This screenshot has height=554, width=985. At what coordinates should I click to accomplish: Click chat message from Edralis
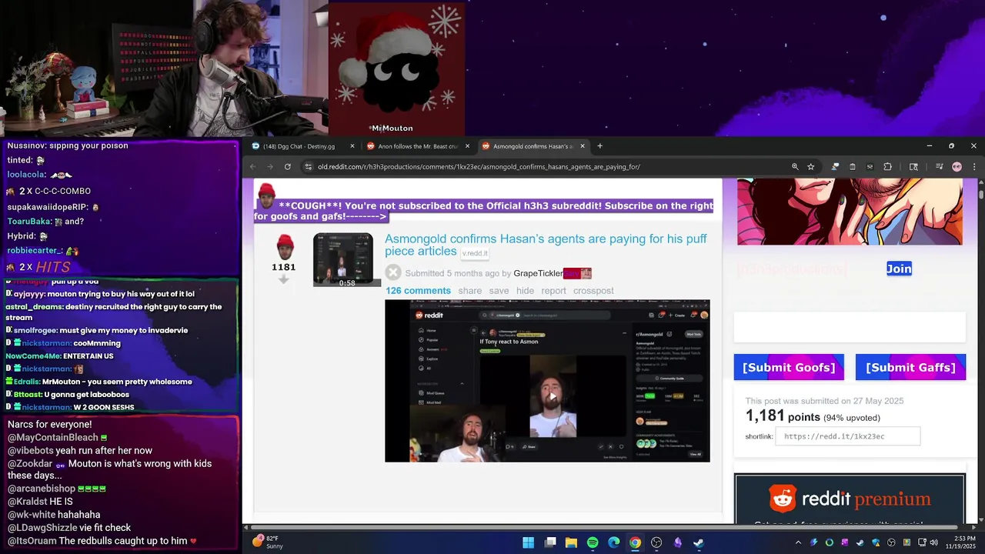click(98, 382)
